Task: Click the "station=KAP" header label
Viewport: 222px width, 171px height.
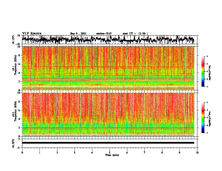Action: [104, 34]
